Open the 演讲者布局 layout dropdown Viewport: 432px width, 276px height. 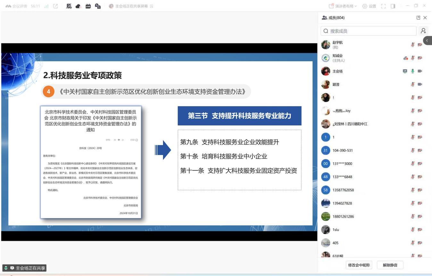pos(343,6)
